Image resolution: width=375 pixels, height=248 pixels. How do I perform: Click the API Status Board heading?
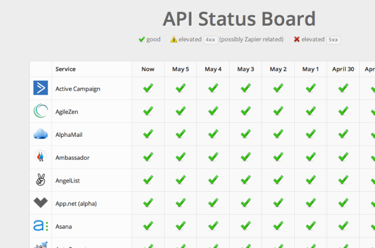pos(239,19)
